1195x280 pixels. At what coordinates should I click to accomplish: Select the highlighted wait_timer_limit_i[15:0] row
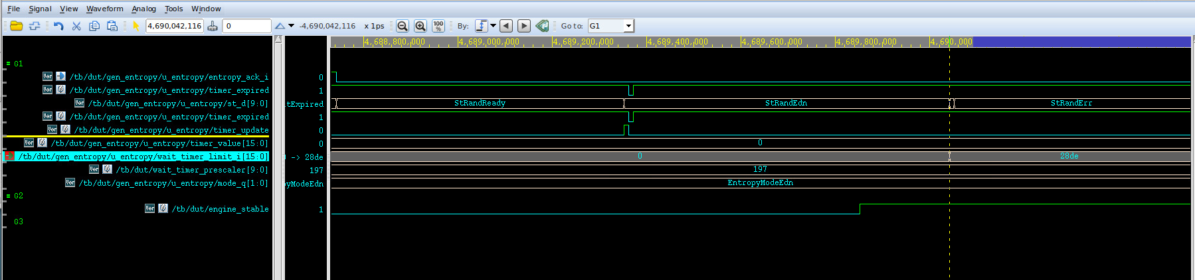tap(136, 157)
